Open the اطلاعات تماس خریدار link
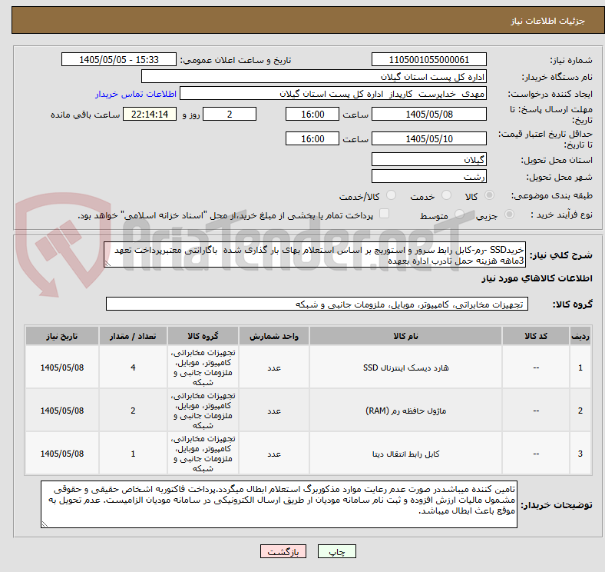Screen dimensions: 605x572 click(x=136, y=94)
